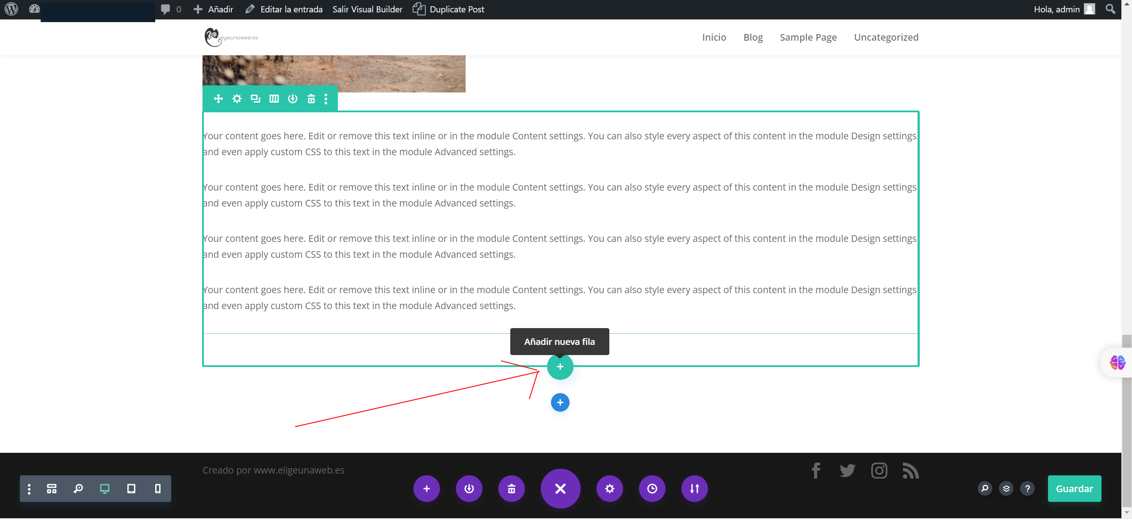Open the Blog menu item

[753, 37]
